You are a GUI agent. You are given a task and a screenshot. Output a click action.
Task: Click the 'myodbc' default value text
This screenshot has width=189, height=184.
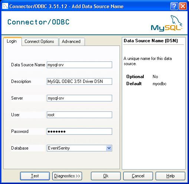coord(160,84)
